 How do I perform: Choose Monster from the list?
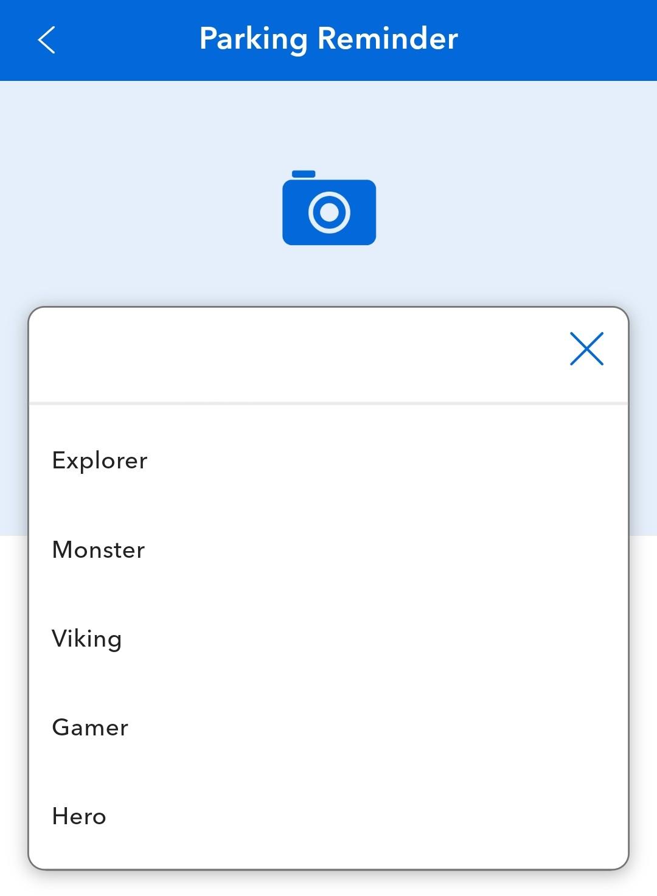click(x=328, y=550)
